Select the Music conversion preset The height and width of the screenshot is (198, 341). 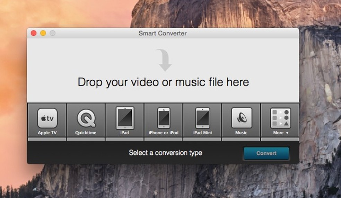[x=241, y=120]
